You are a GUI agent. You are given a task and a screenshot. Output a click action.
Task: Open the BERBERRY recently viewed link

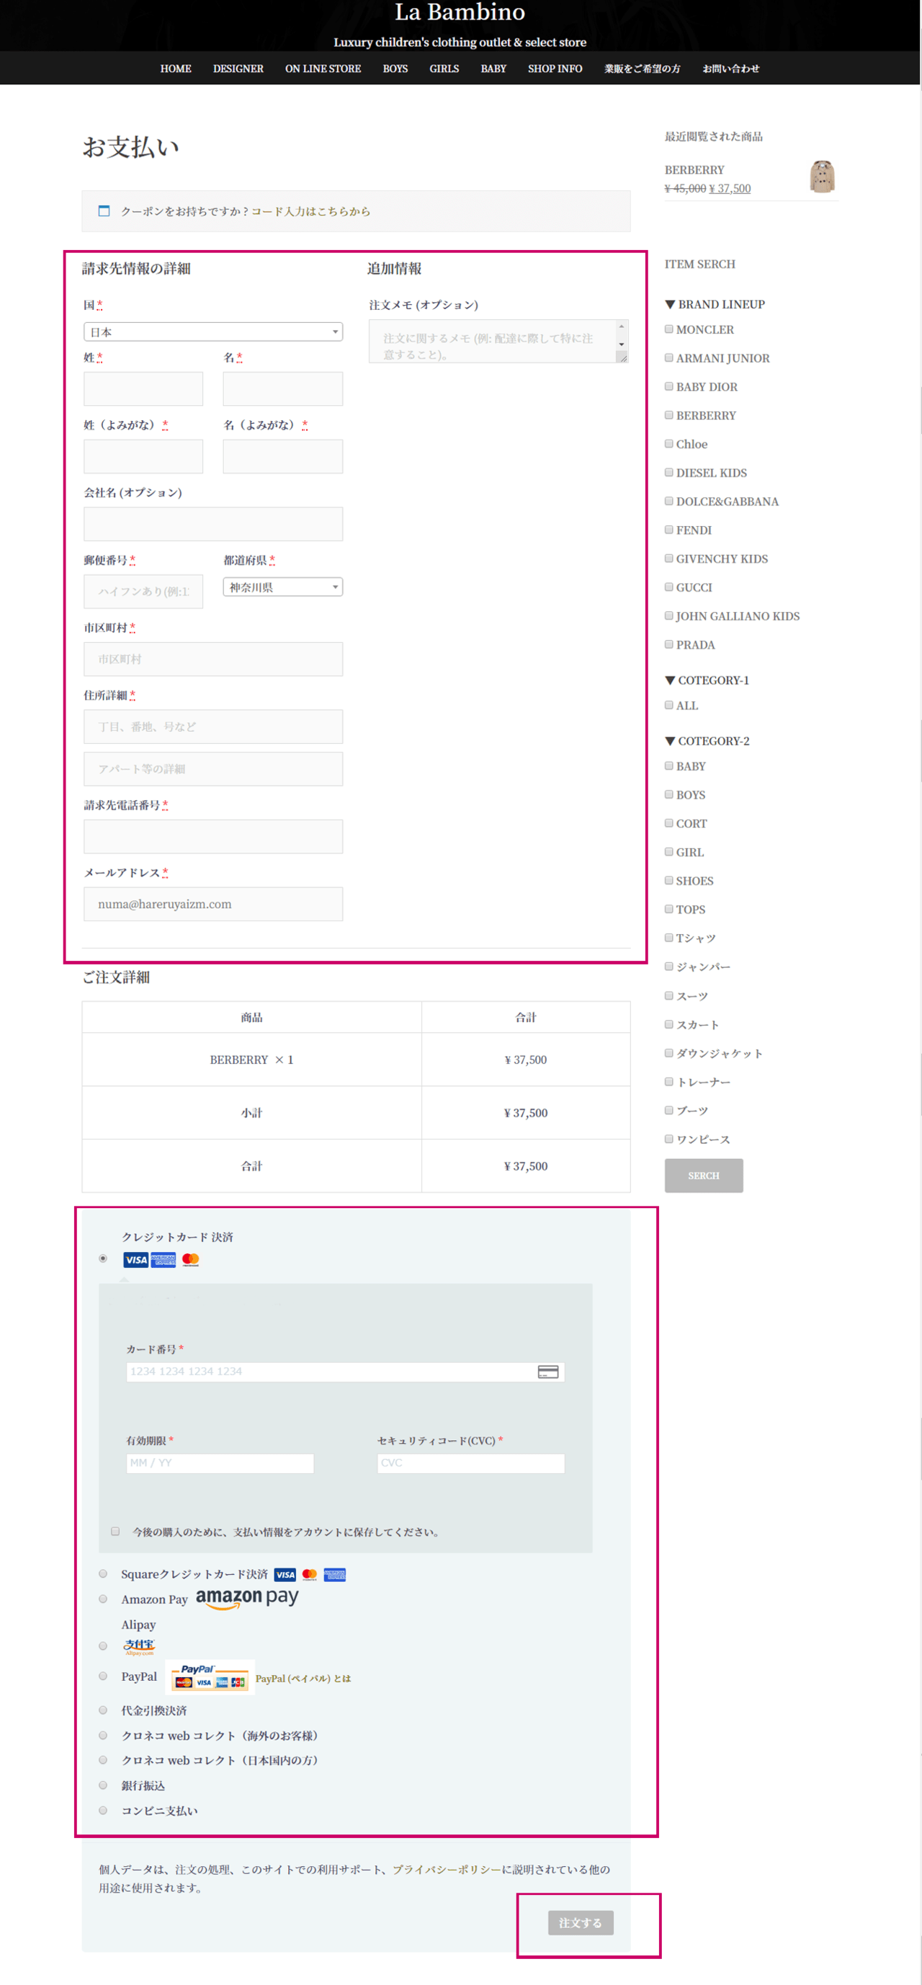tap(694, 169)
